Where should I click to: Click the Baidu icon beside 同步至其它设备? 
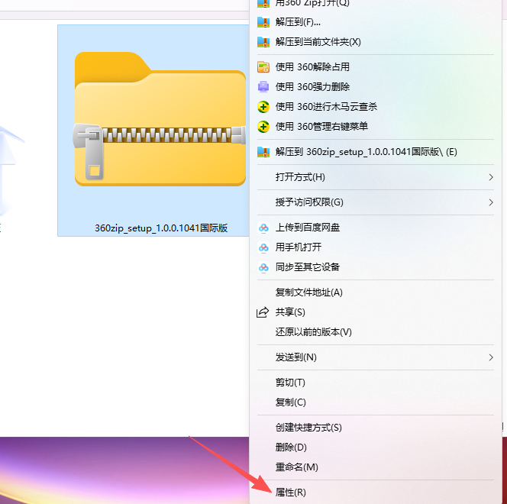click(x=263, y=267)
